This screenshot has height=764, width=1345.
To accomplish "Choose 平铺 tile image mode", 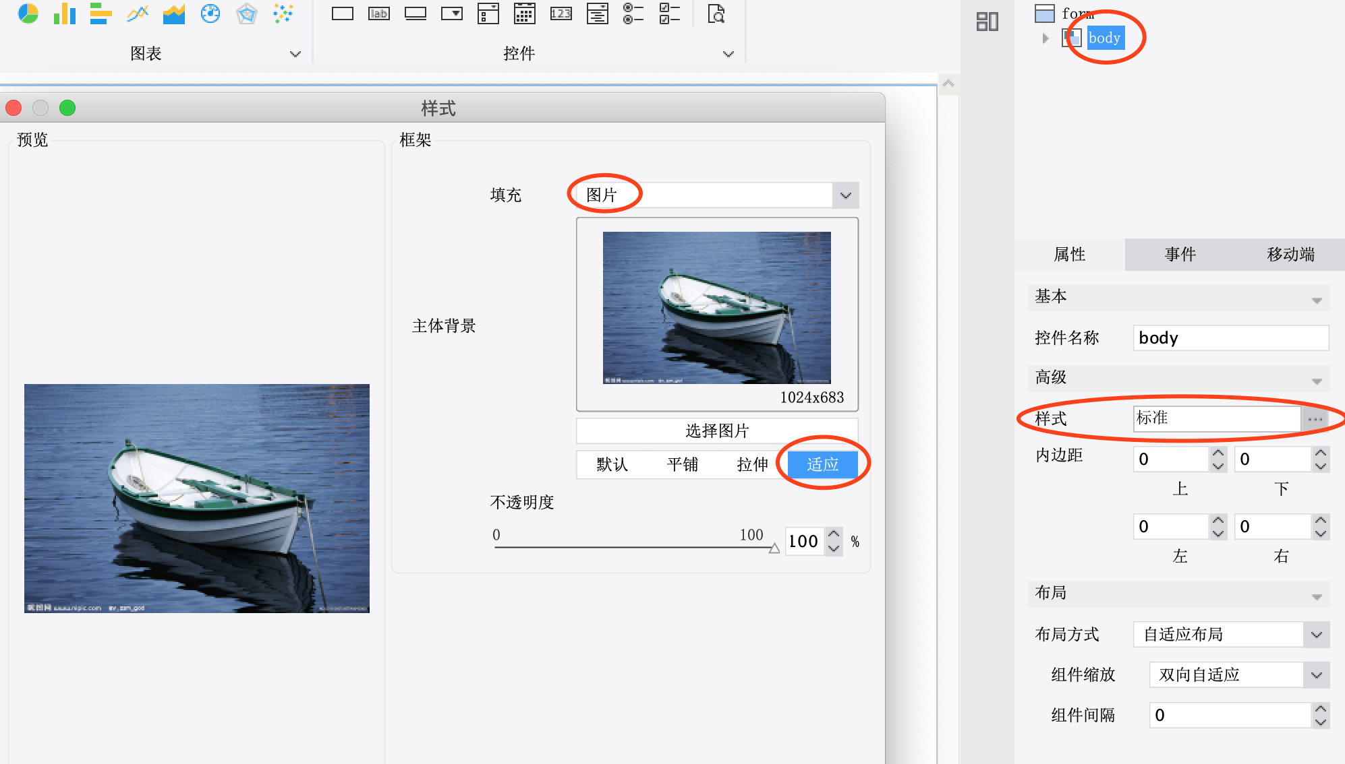I will pos(682,464).
